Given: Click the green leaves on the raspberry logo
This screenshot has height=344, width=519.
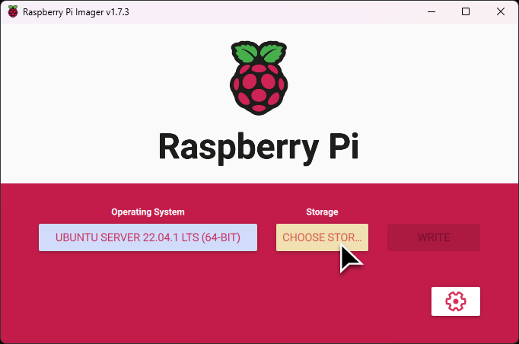Looking at the screenshot, I should coord(258,54).
